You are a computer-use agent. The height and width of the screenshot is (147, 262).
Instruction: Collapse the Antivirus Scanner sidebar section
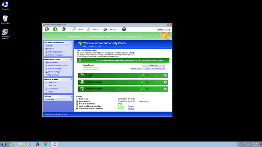click(x=71, y=79)
